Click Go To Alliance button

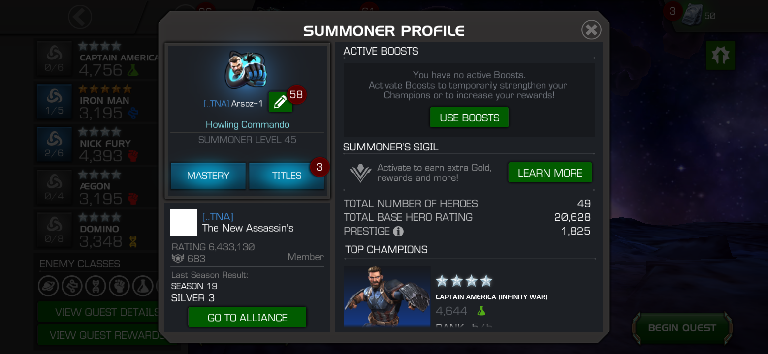click(247, 317)
